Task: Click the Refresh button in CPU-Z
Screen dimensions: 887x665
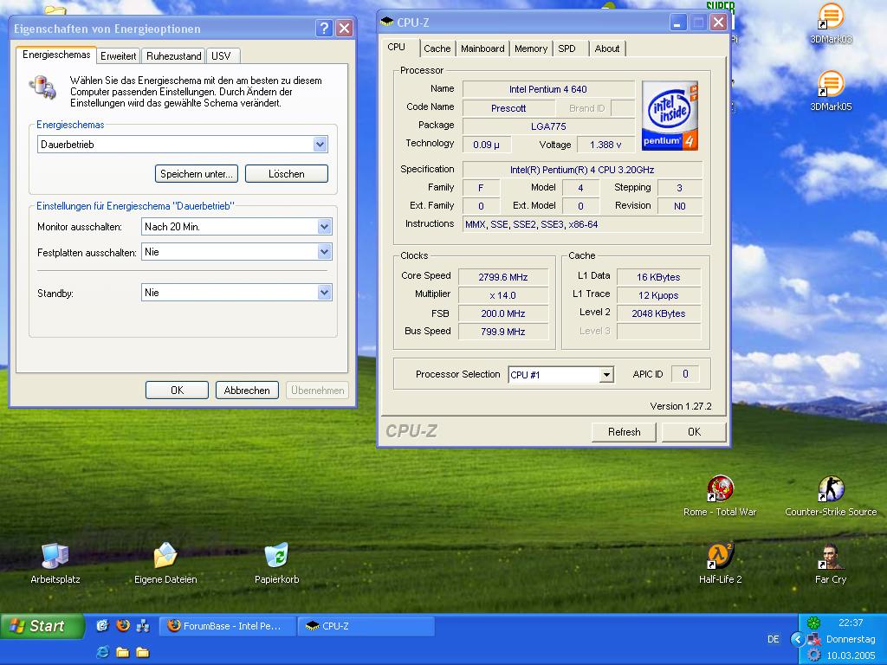Action: pos(624,432)
